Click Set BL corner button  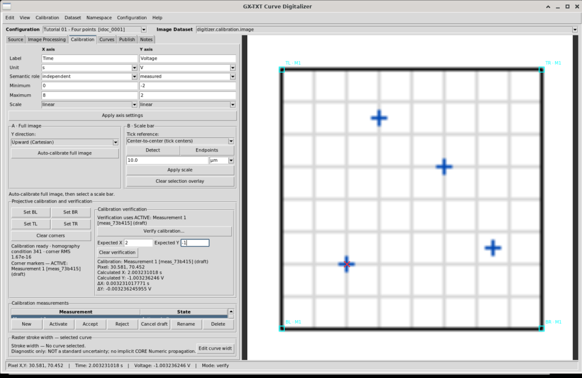[x=31, y=212]
